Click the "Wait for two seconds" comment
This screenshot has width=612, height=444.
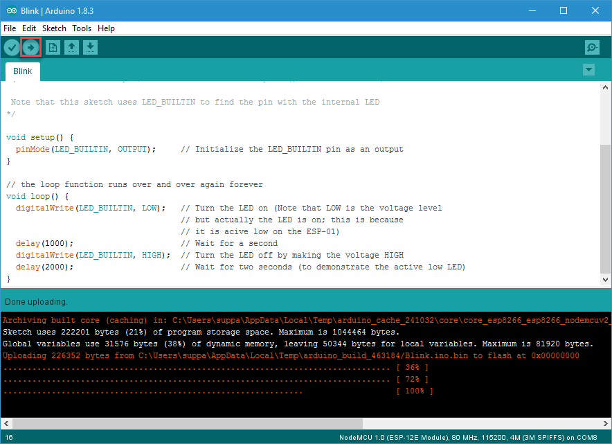[323, 267]
